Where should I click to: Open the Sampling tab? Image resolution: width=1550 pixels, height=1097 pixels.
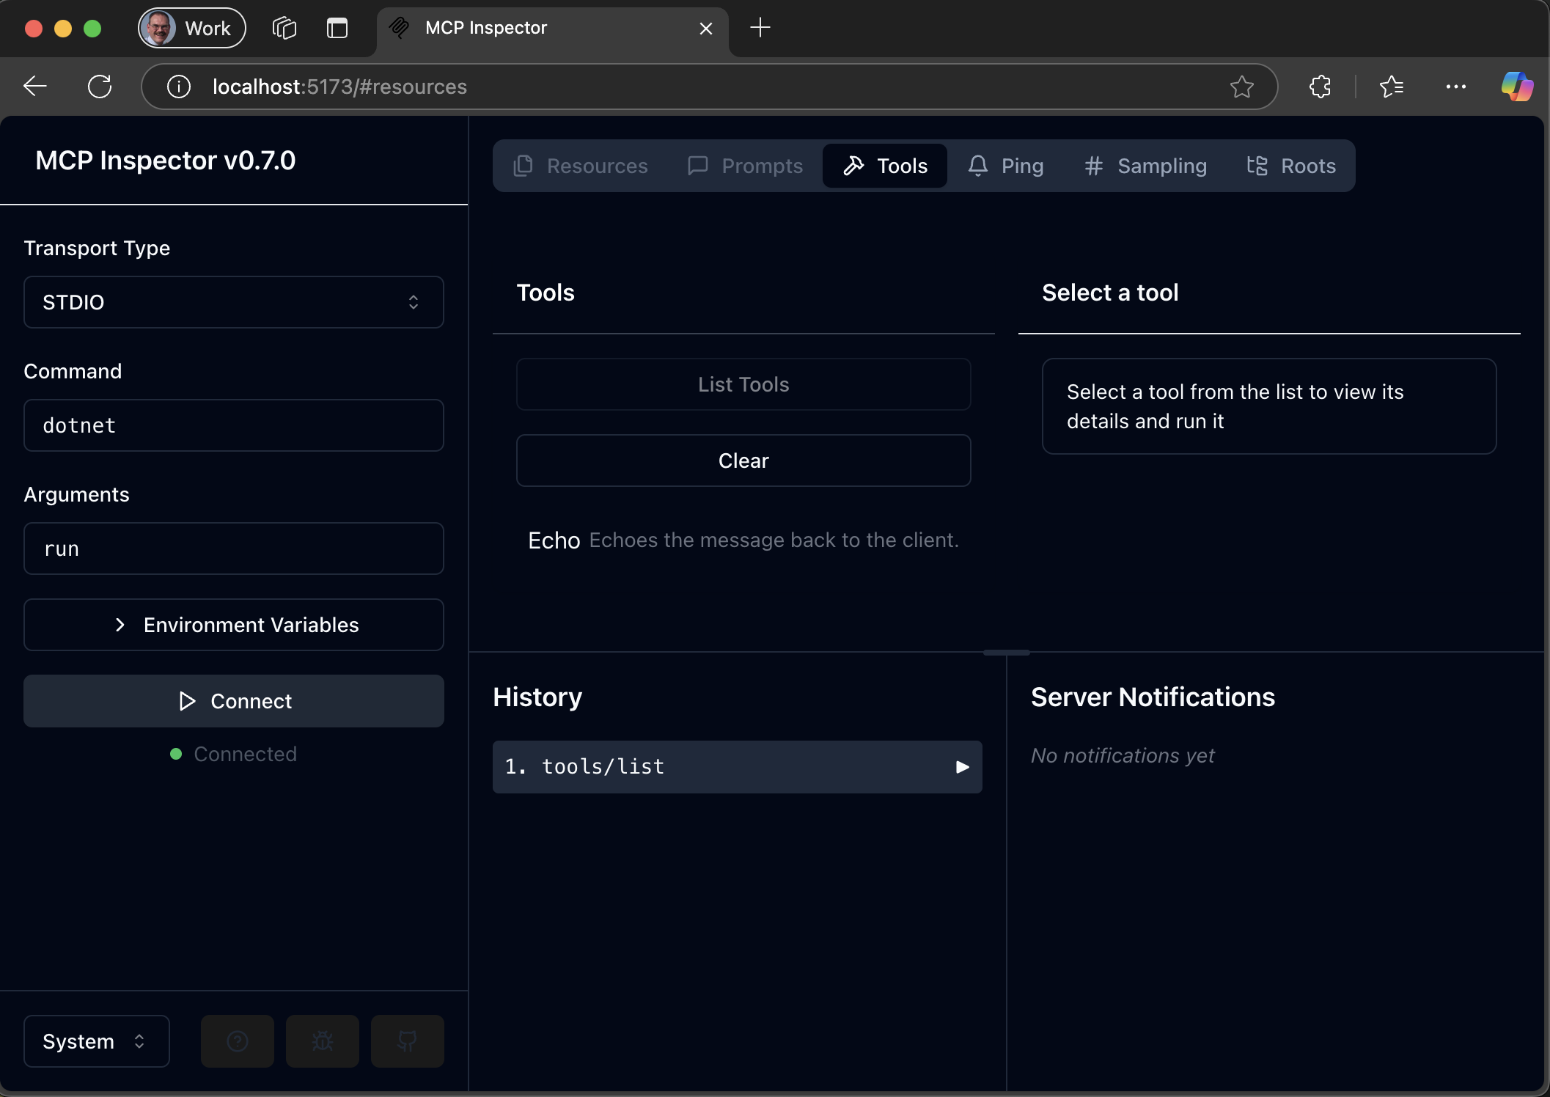(x=1145, y=166)
